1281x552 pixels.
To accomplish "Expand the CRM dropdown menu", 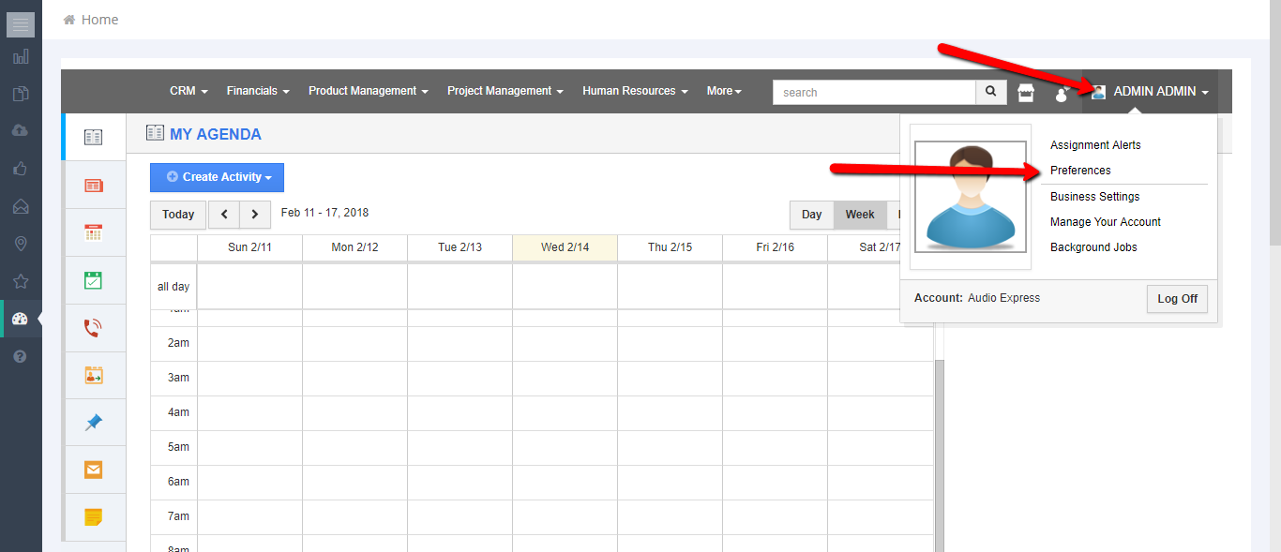I will pos(188,91).
